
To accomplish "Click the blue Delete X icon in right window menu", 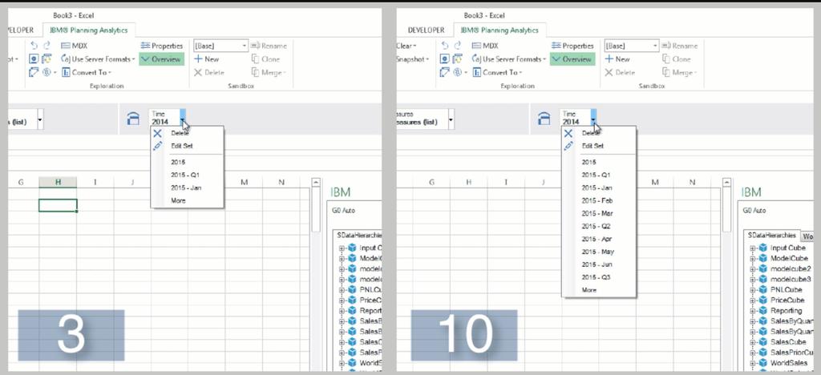I will point(568,133).
